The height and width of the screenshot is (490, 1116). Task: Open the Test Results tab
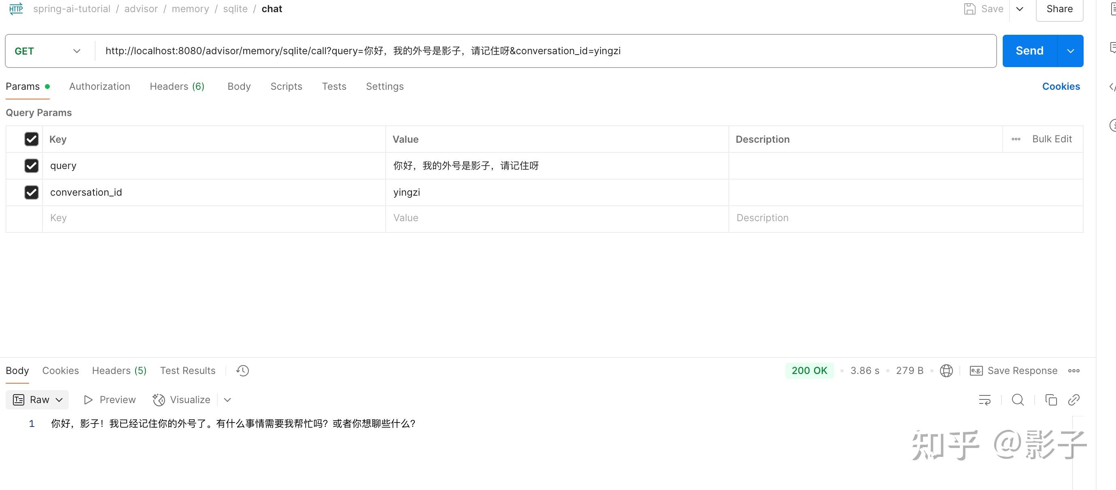point(188,370)
